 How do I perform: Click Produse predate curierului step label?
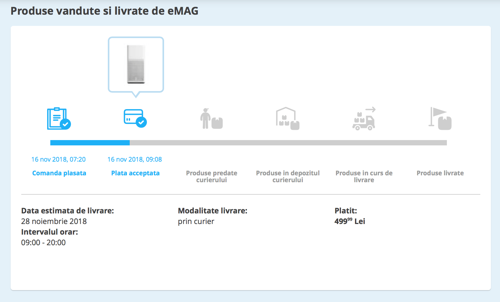[212, 176]
